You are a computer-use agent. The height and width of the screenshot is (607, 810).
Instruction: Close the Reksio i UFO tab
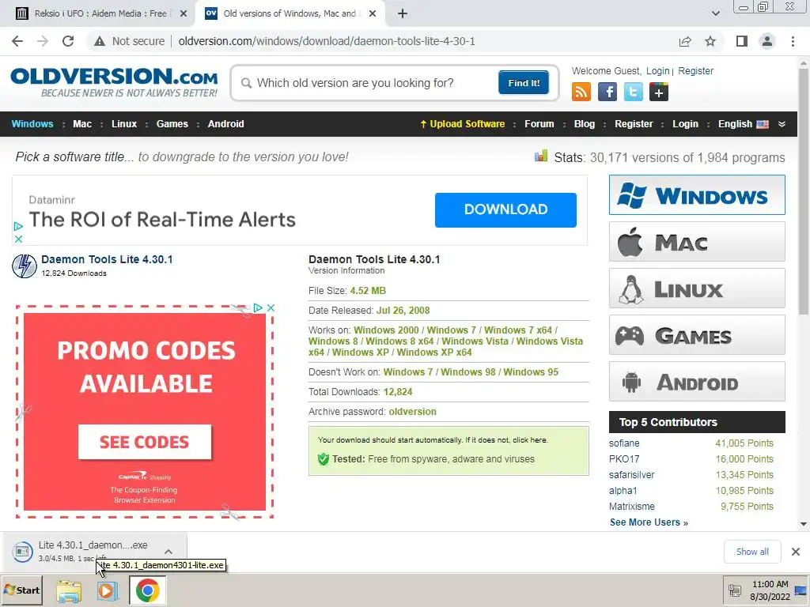[183, 13]
